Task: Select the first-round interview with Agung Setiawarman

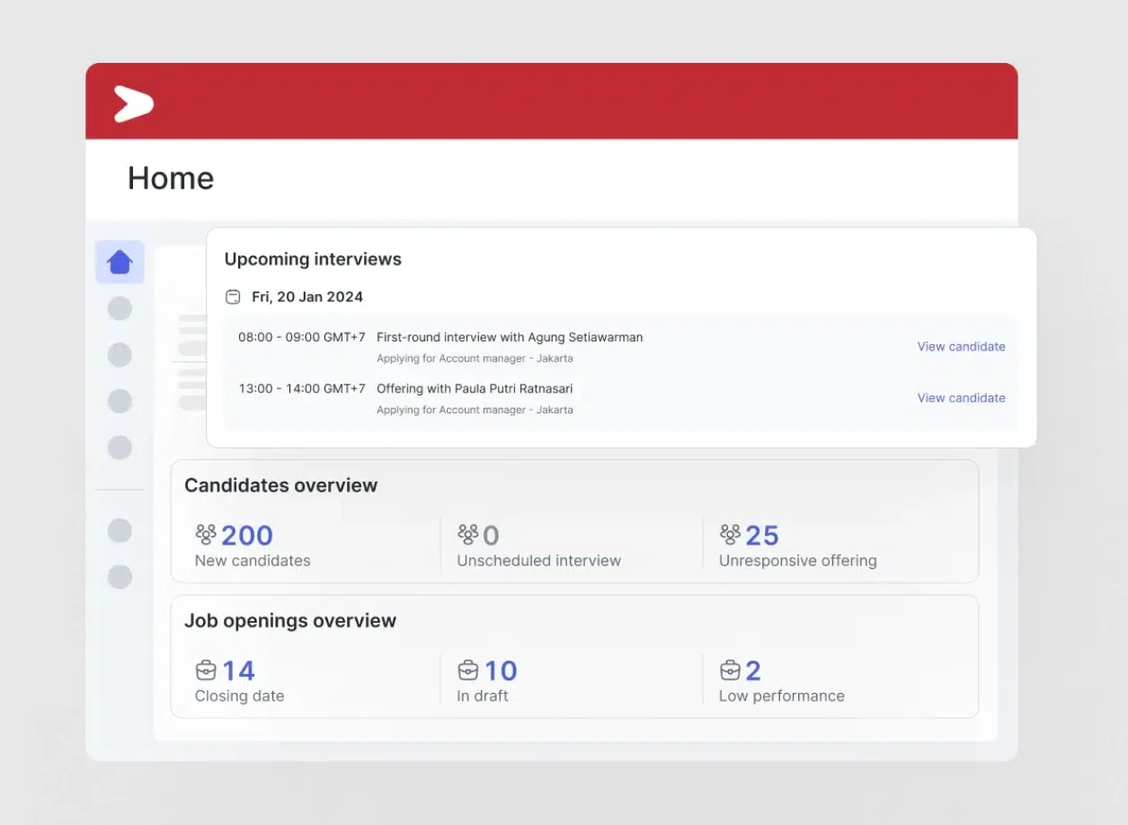Action: click(x=509, y=338)
